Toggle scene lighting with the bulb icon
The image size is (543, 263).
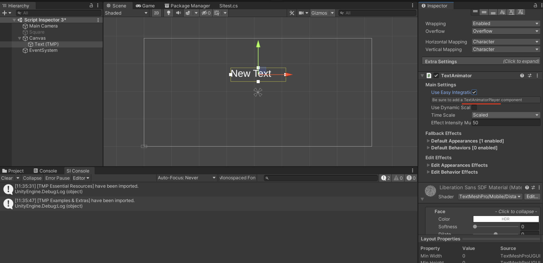click(168, 13)
